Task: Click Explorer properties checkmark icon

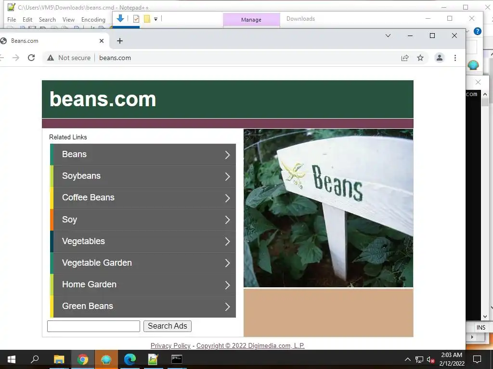Action: tap(136, 19)
